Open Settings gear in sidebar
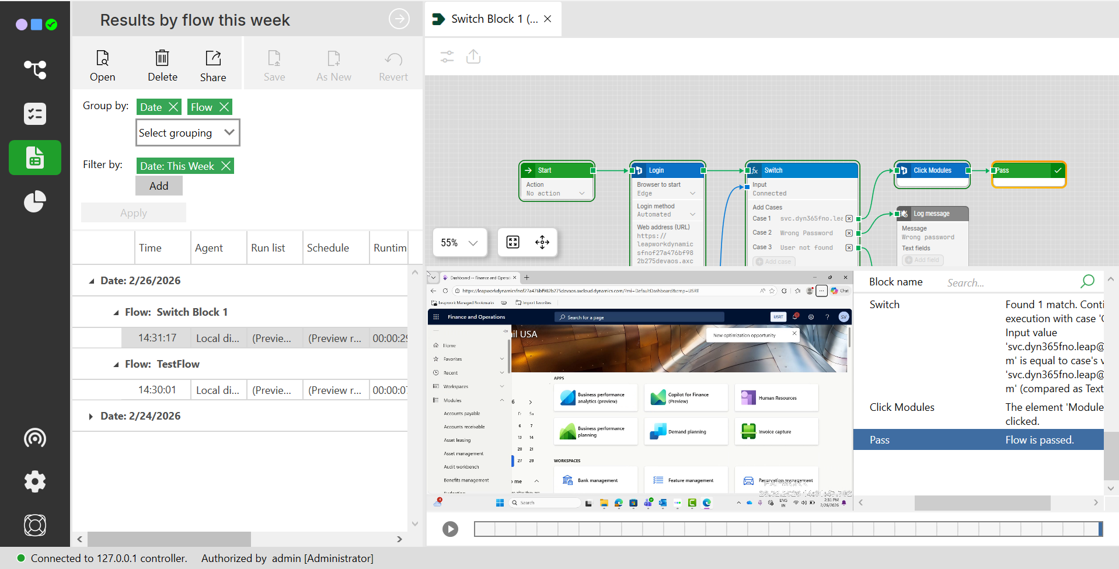1119x569 pixels. tap(35, 481)
